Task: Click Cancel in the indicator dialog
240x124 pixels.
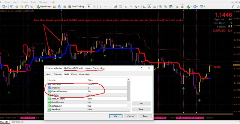Action: click(x=130, y=116)
